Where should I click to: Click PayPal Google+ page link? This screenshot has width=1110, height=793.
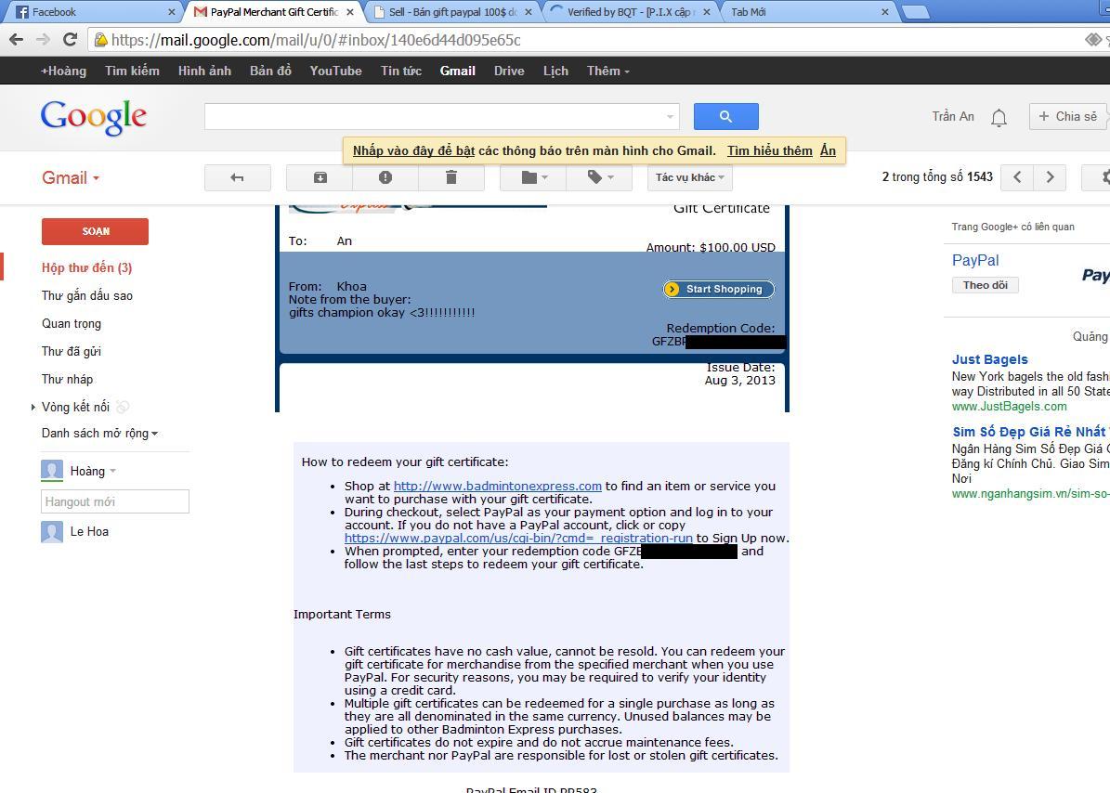(x=975, y=260)
